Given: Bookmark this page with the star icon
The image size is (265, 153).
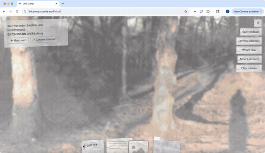Looking at the screenshot, I should (x=185, y=12).
